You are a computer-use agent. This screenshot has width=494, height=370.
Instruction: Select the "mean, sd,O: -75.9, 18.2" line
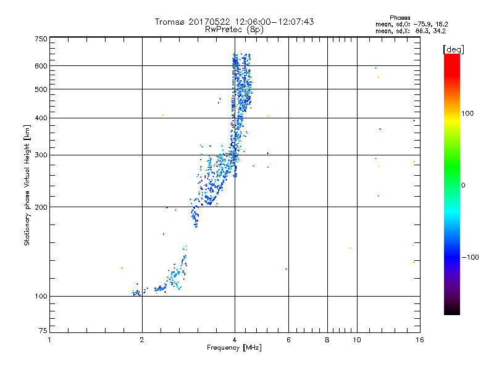click(x=411, y=24)
